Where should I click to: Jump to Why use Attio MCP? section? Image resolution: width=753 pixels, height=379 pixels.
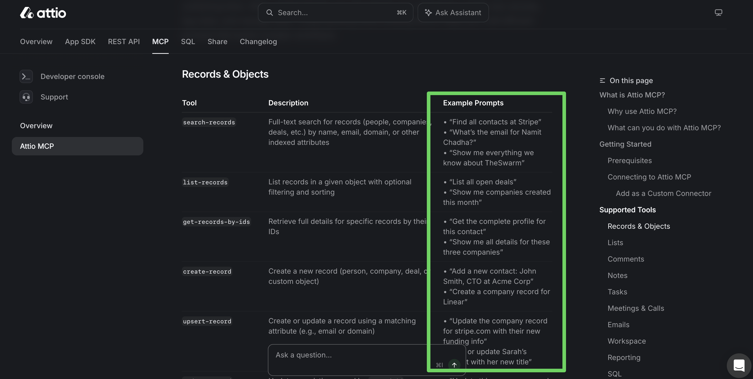(642, 111)
